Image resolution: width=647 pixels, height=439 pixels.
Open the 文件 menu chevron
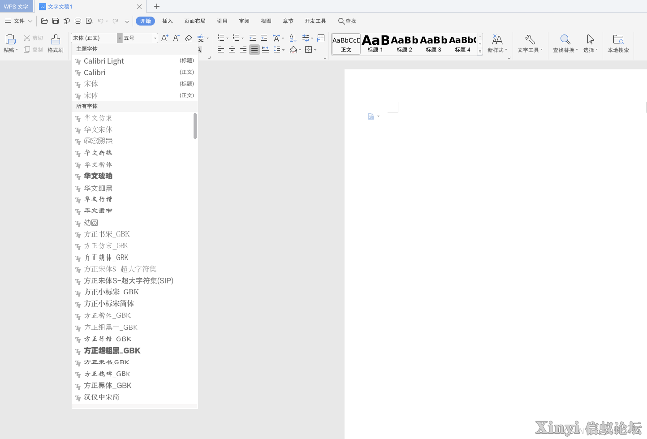pos(30,21)
